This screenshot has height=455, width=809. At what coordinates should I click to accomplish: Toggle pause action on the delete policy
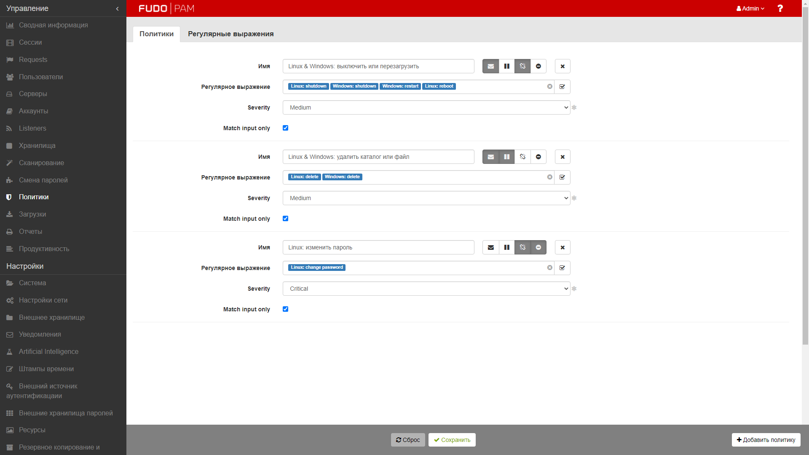pyautogui.click(x=506, y=157)
